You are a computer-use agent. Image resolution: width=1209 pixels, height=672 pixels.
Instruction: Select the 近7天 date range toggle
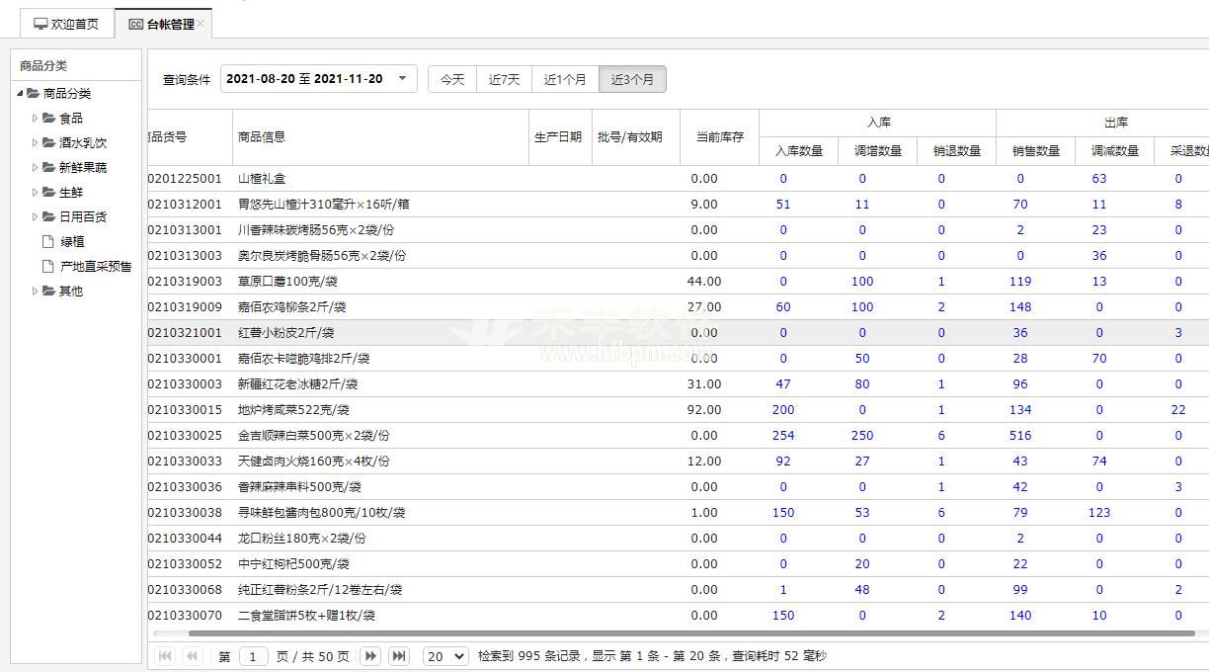[x=504, y=79]
